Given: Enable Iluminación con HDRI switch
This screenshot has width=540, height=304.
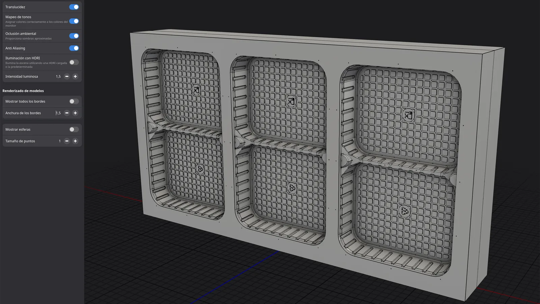Looking at the screenshot, I should tap(74, 62).
